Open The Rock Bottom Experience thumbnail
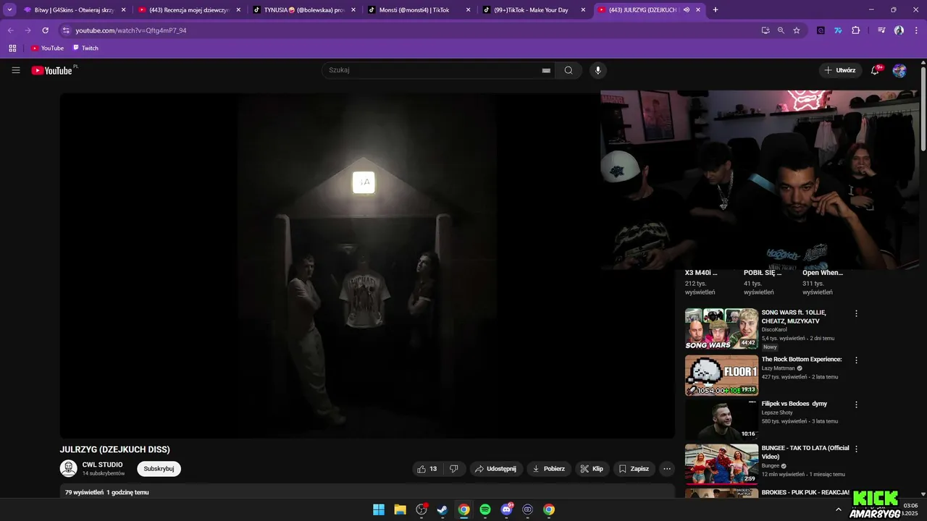The image size is (927, 521). click(x=721, y=375)
